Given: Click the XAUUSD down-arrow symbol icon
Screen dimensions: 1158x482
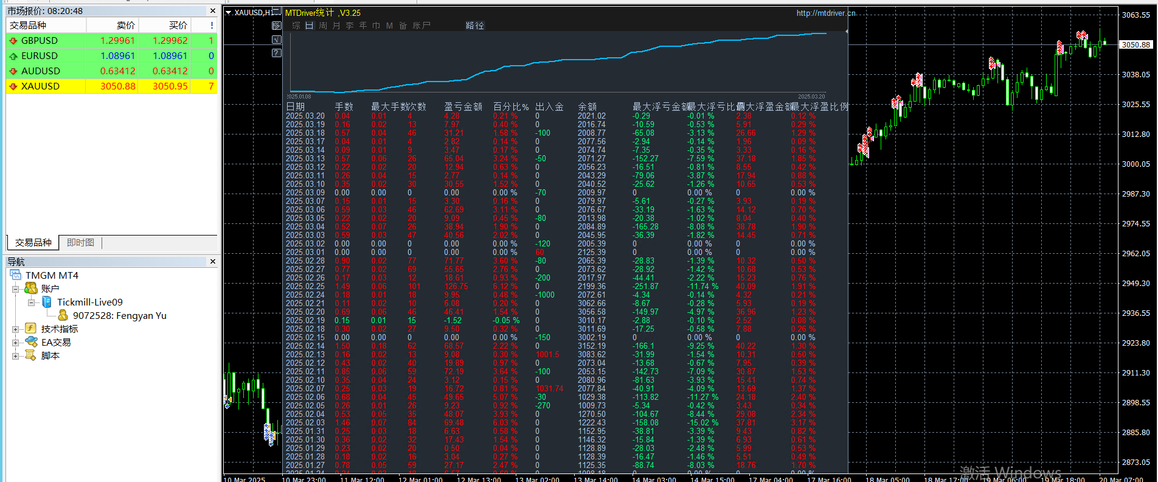Looking at the screenshot, I should 13,86.
